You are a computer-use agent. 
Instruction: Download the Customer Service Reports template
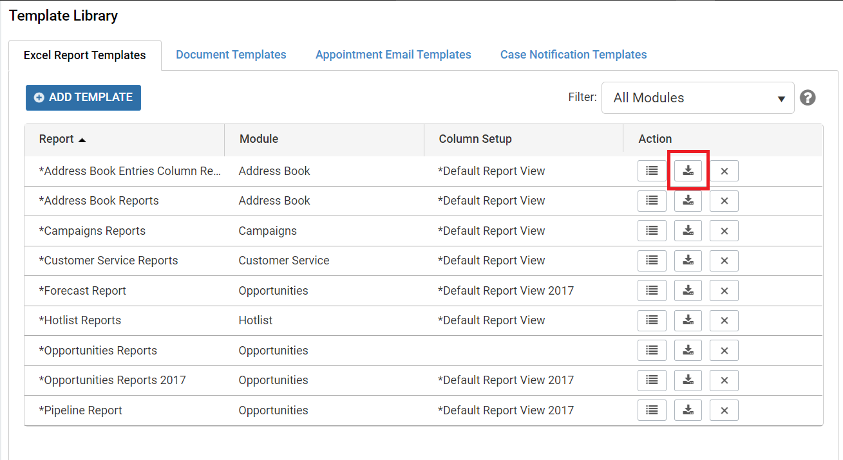coord(688,261)
